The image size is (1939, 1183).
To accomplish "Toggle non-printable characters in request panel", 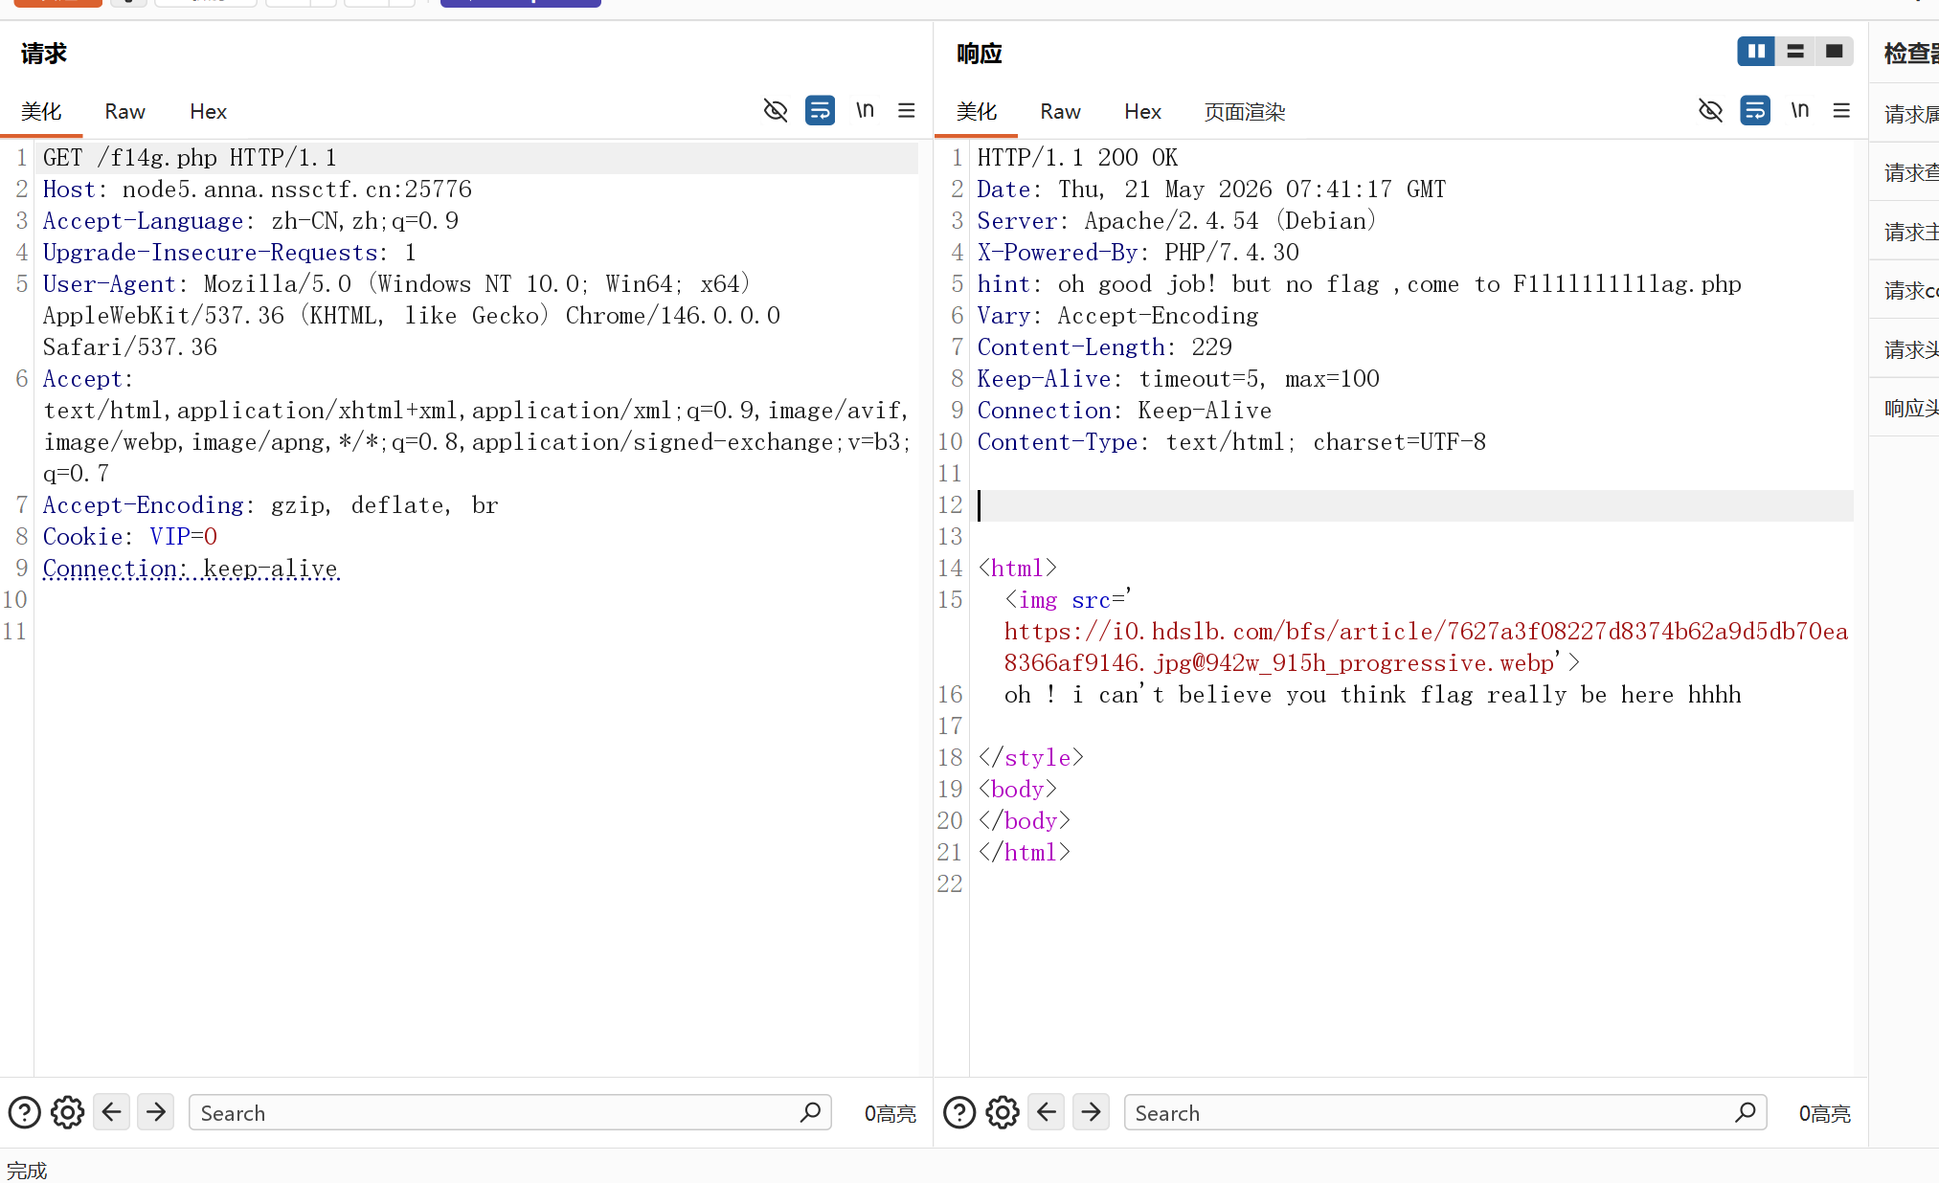I will tap(776, 111).
